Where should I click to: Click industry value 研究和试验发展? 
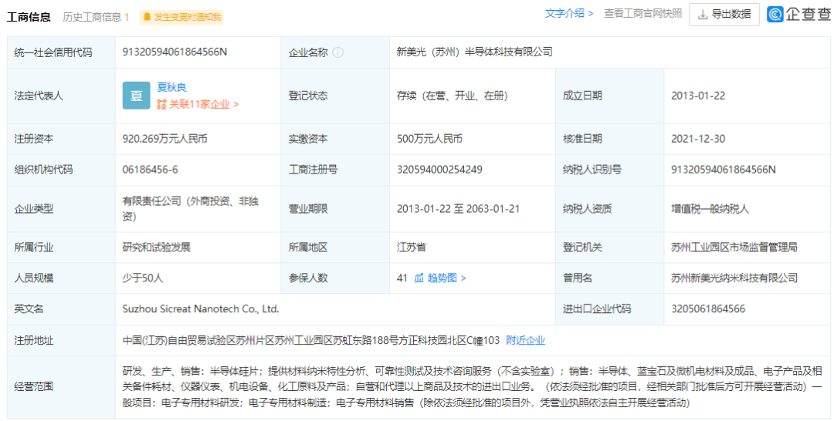pos(156,247)
